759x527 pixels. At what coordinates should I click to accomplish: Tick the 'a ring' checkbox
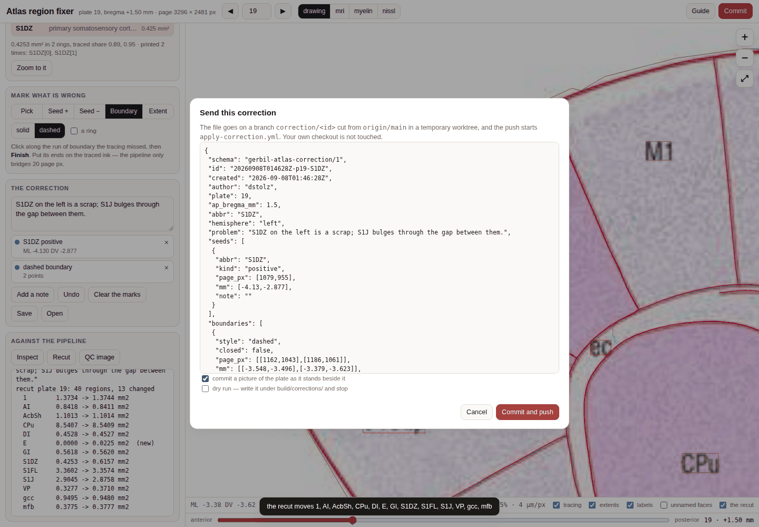(x=74, y=131)
